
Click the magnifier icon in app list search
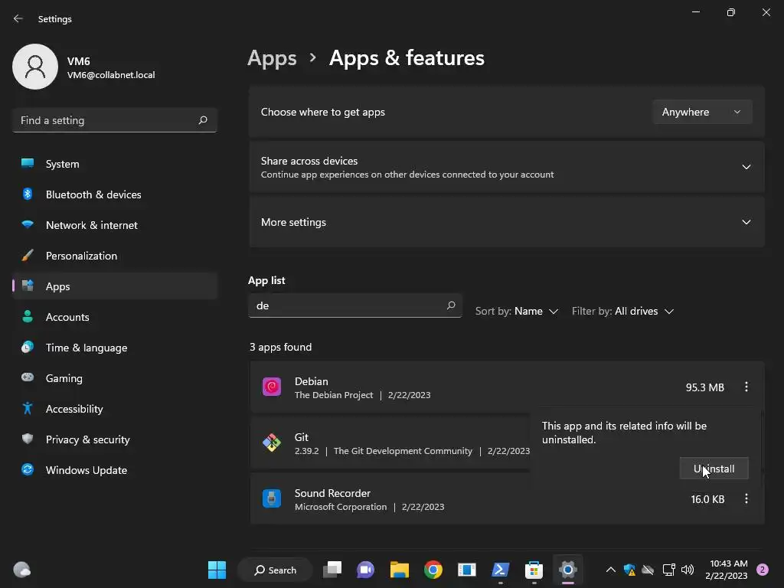tap(451, 305)
